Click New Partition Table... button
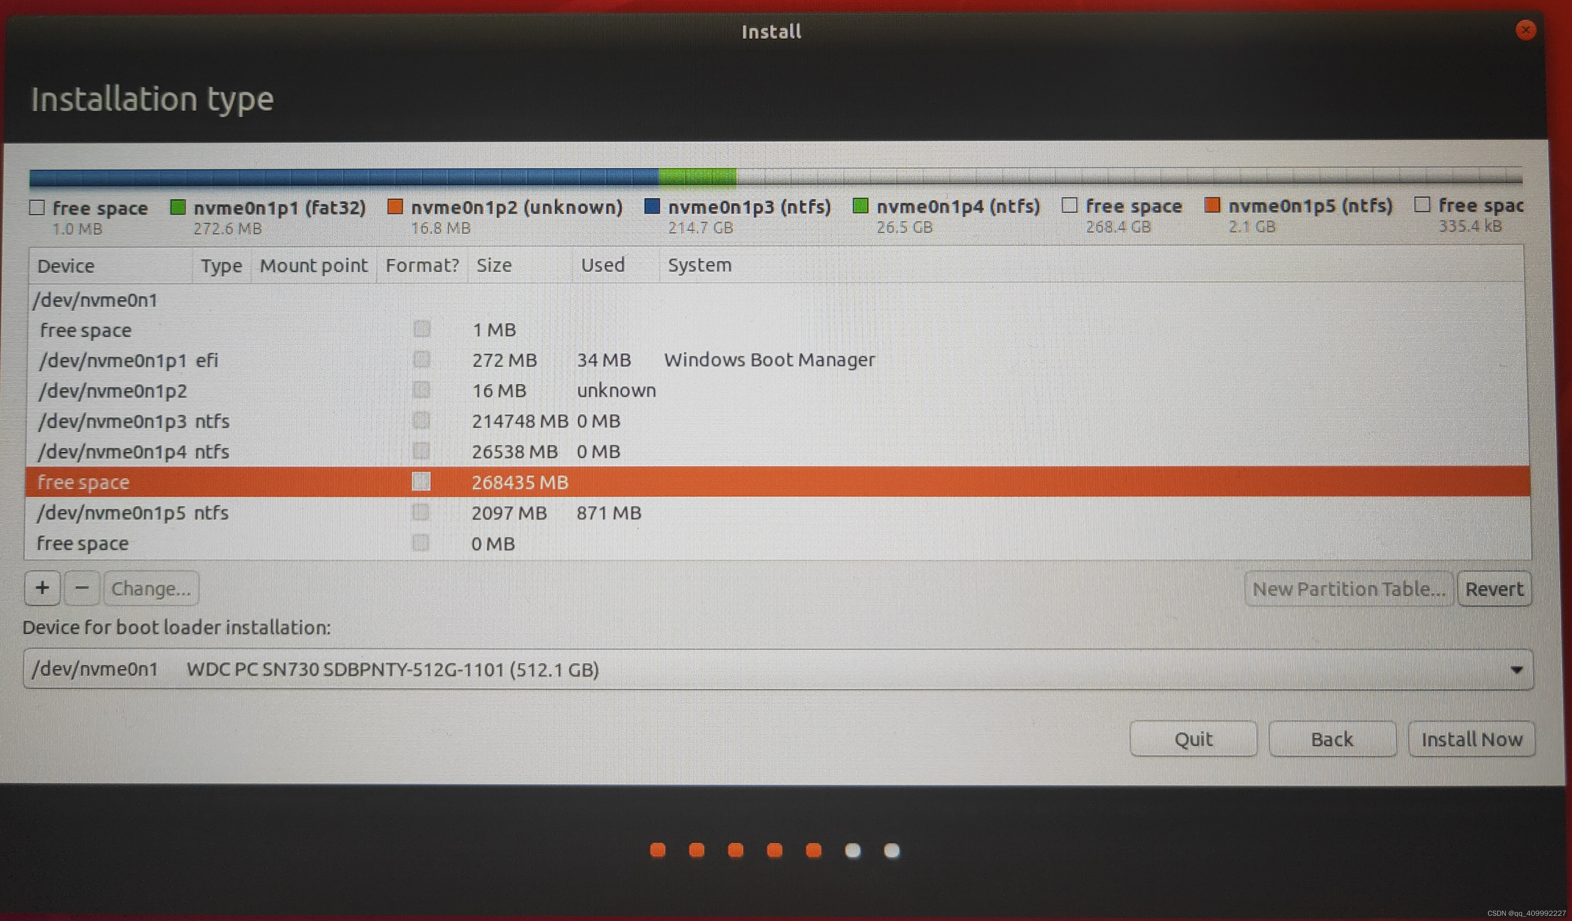 [1349, 589]
